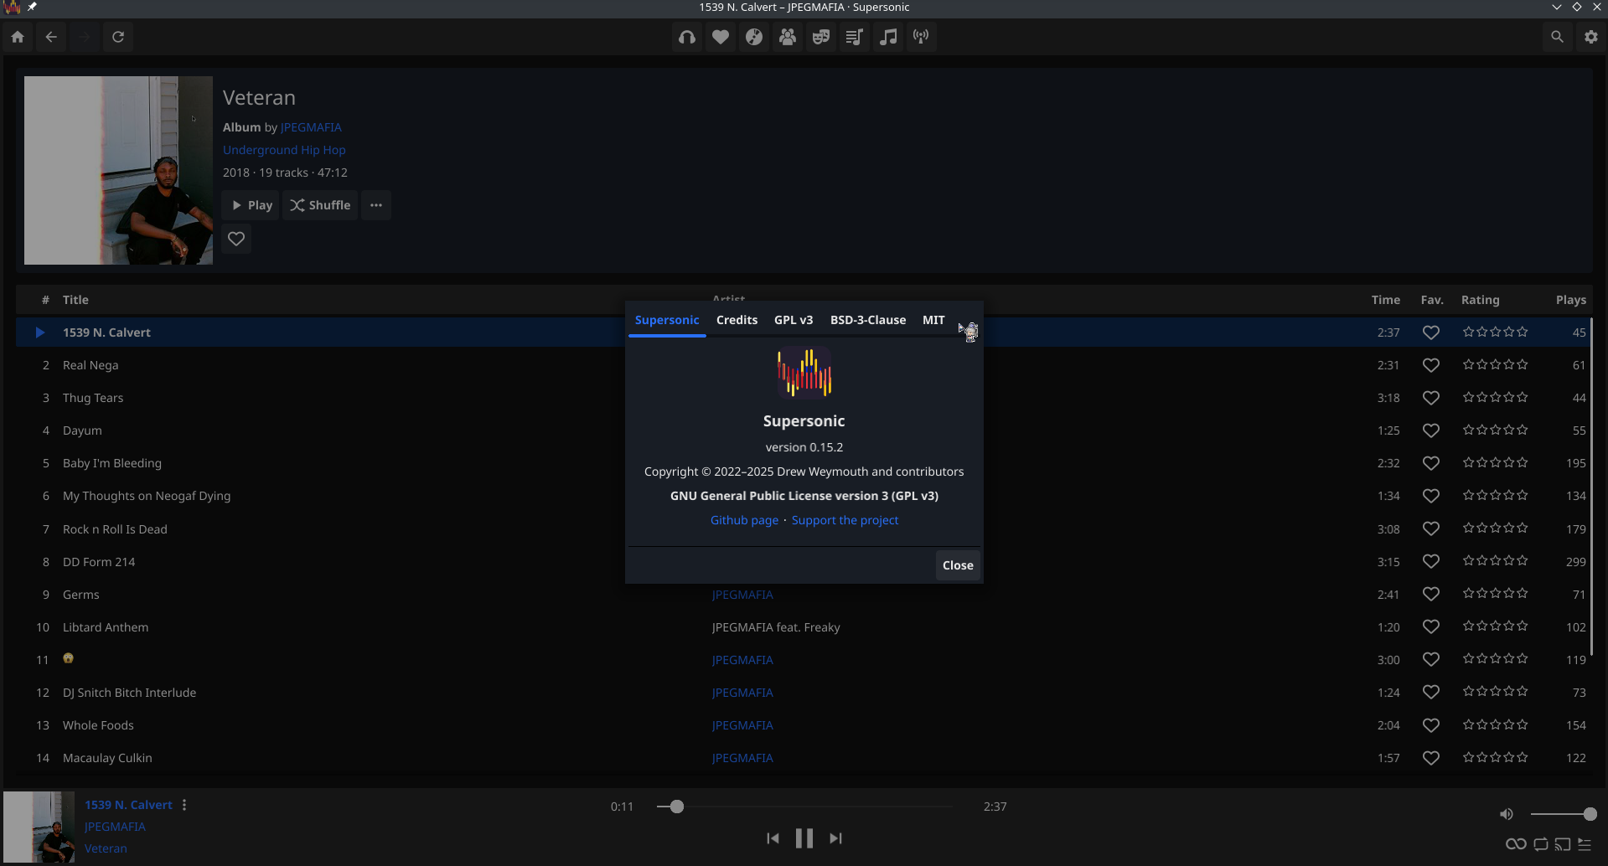Open album more-options ellipsis button
The image size is (1608, 866).
tap(376, 205)
